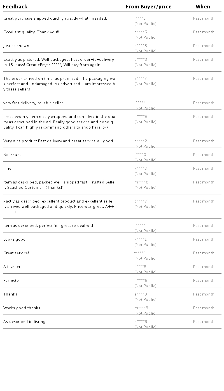This screenshot has height=391, width=224.
Task: Select buyer i****3 username
Action: [140, 18]
